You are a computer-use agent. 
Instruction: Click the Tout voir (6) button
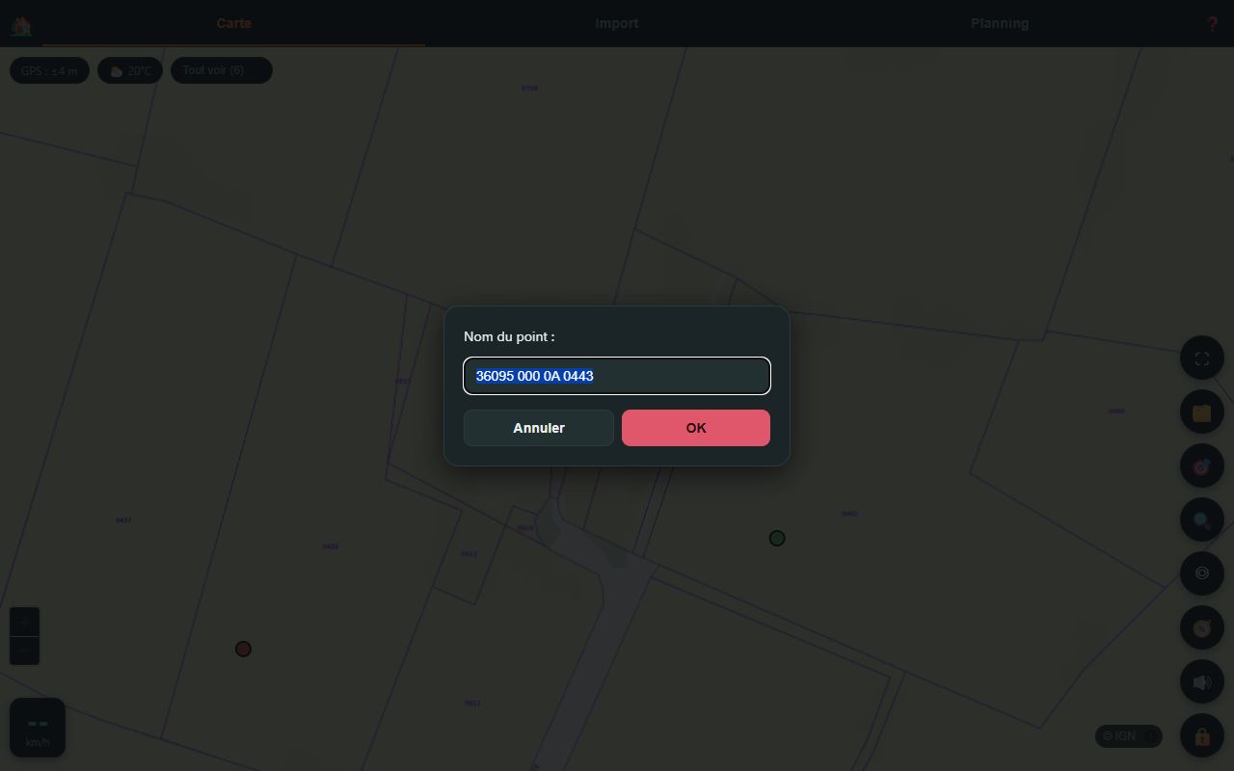coord(222,70)
